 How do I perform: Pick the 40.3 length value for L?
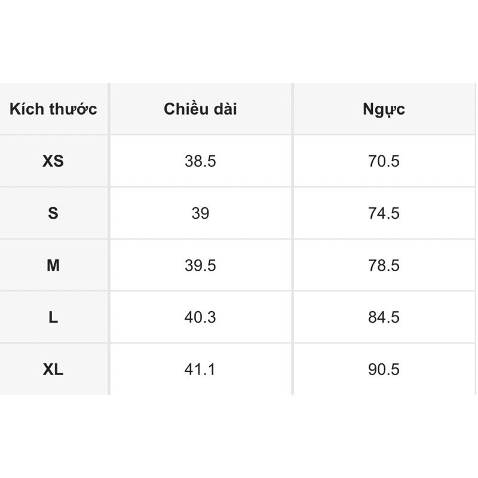[200, 317]
